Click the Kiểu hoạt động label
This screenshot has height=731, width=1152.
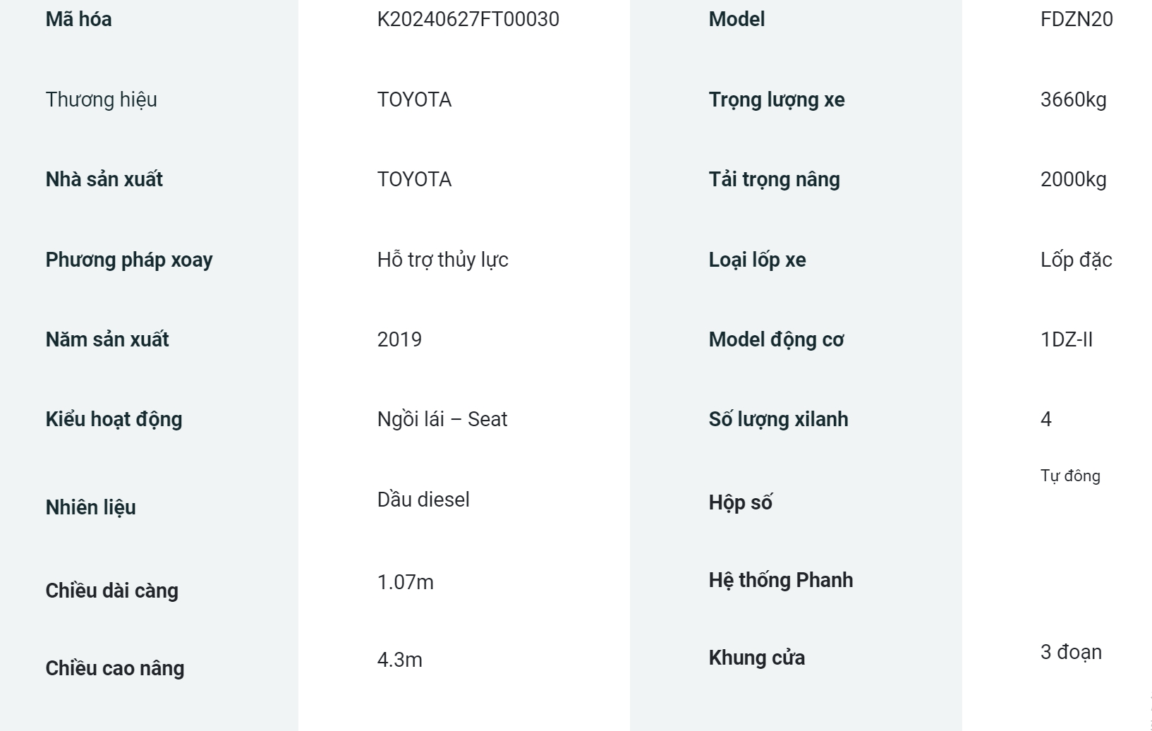point(114,420)
